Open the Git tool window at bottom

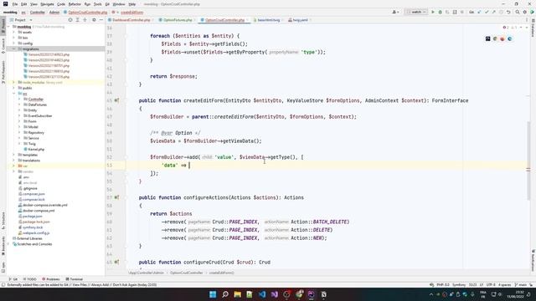pos(13,279)
